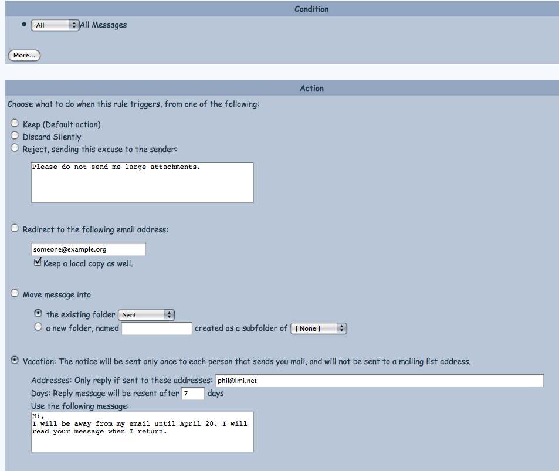Screen dimensions: 559x471
Task: Click 'Choose what to do when this rule triggers' text
Action: tap(133, 104)
